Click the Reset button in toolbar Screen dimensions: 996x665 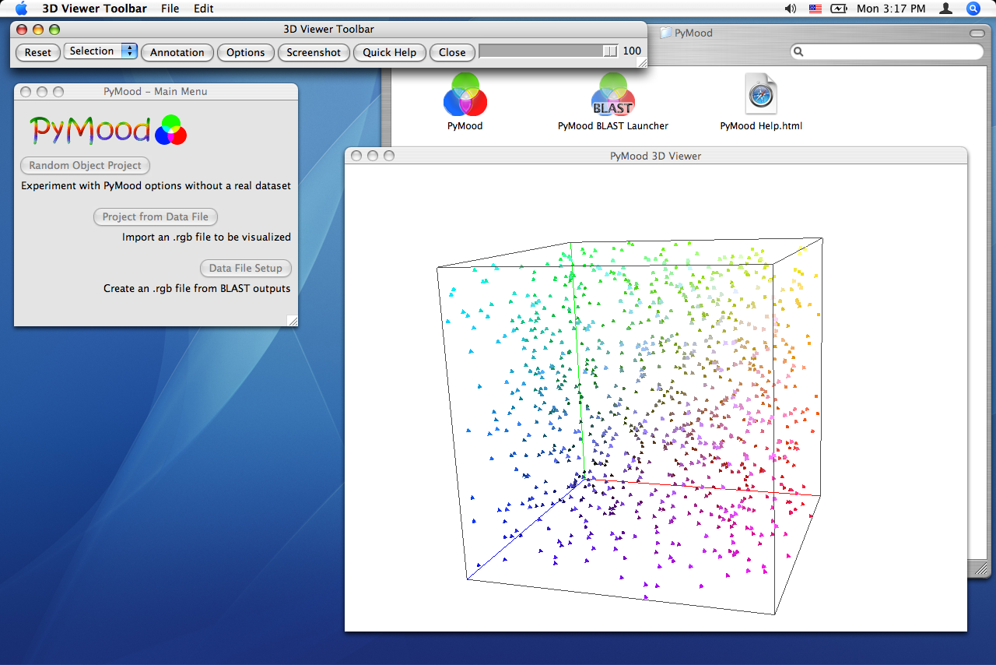(x=38, y=52)
